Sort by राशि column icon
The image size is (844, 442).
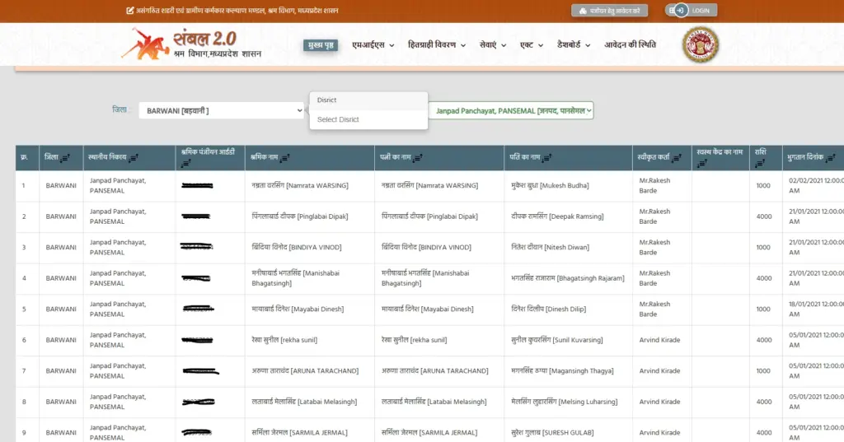pyautogui.click(x=759, y=164)
